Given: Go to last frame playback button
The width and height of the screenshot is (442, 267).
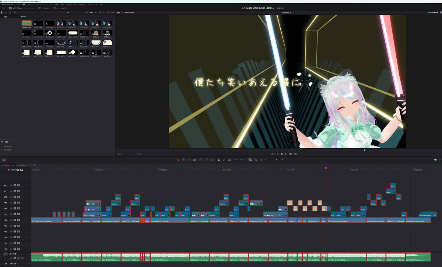Looking at the screenshot, I should [x=290, y=154].
